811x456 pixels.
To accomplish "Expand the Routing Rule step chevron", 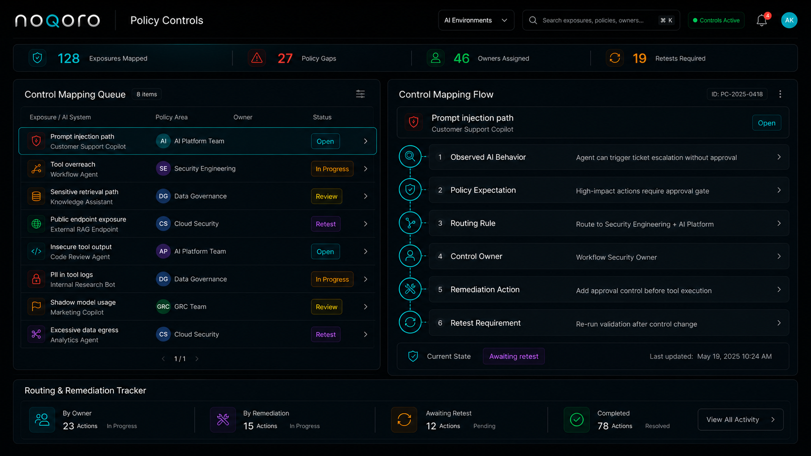I will click(x=779, y=223).
